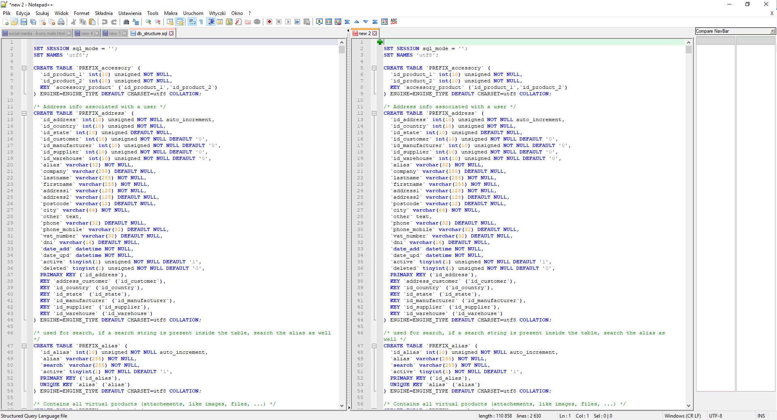This screenshot has width=777, height=420.
Task: Undo the last edit via the toolbar
Action: point(104,22)
